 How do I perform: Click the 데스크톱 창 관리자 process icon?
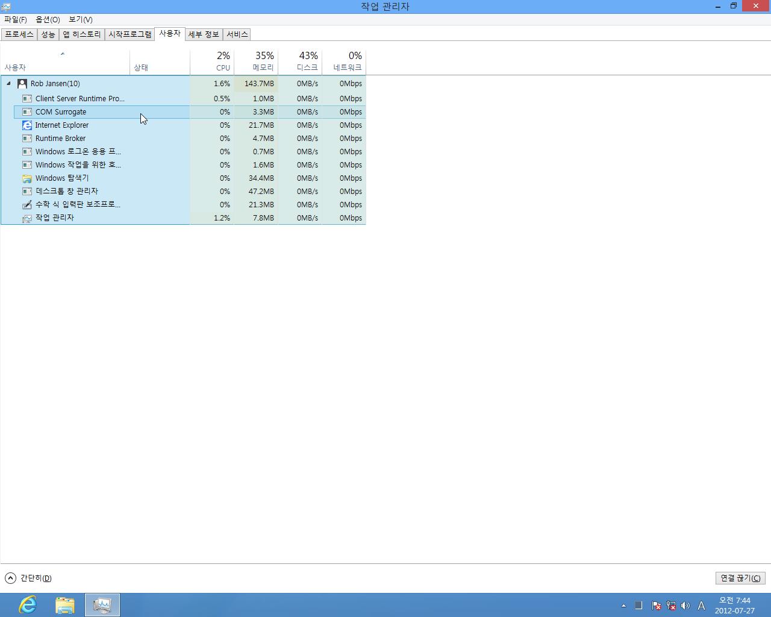pyautogui.click(x=27, y=192)
